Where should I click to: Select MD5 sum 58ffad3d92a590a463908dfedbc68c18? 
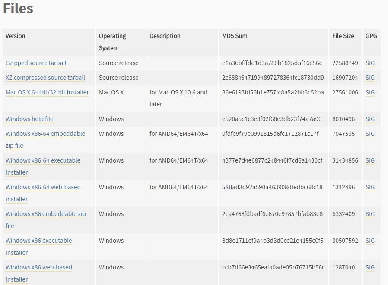[x=272, y=187]
